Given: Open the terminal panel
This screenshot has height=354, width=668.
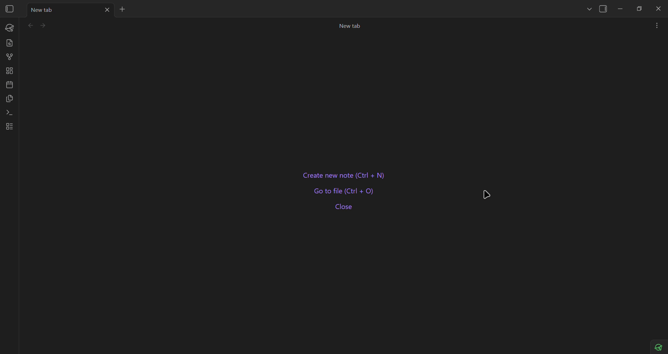Looking at the screenshot, I should pos(9,112).
